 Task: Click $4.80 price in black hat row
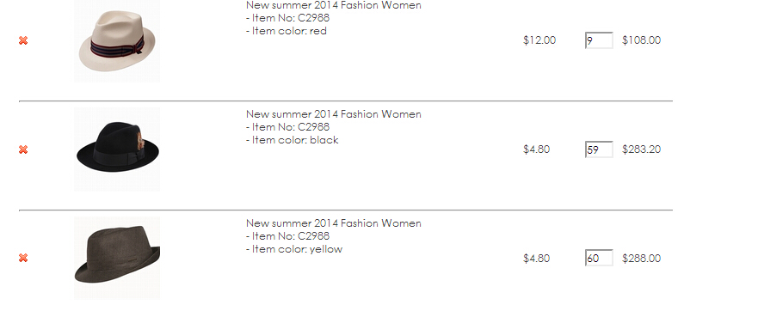click(x=537, y=149)
